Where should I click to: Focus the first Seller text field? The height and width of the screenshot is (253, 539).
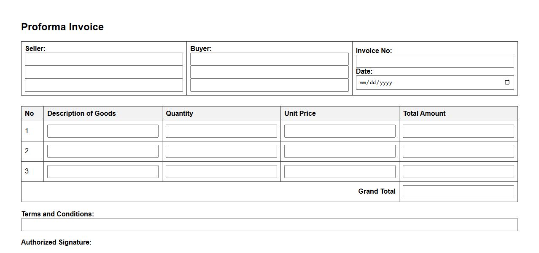104,59
